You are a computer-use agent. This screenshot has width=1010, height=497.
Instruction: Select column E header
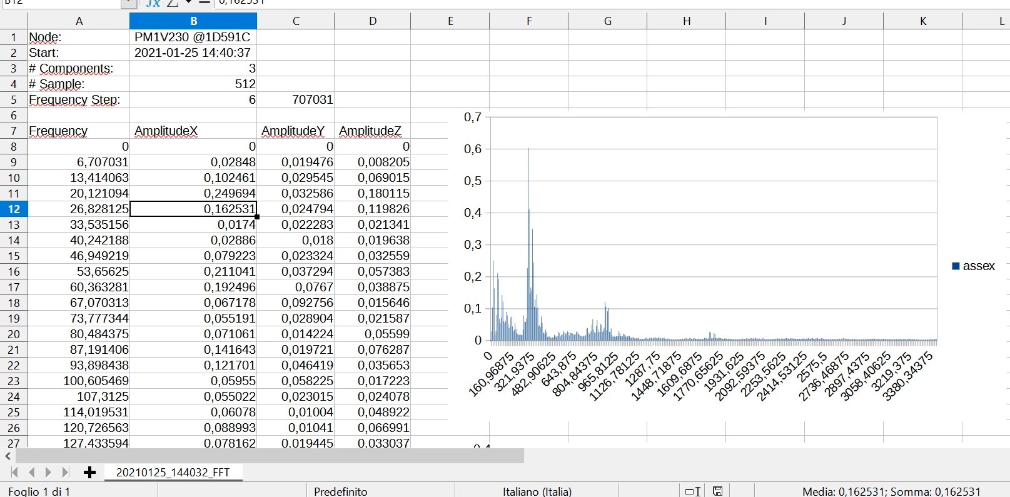(x=450, y=21)
